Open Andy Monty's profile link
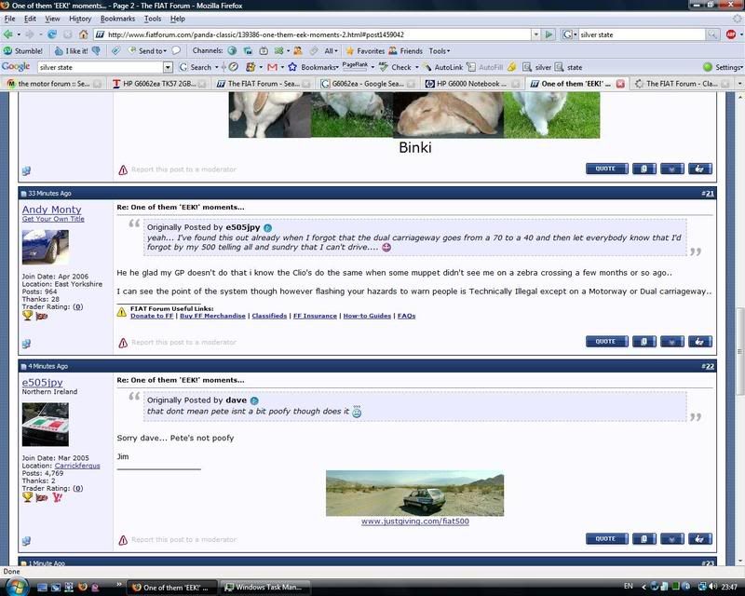Image resolution: width=745 pixels, height=596 pixels. coord(51,210)
